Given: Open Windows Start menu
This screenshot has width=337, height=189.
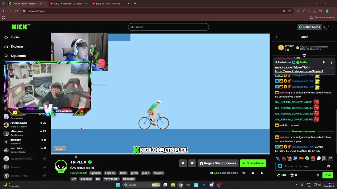Looking at the screenshot, I should tap(118, 185).
